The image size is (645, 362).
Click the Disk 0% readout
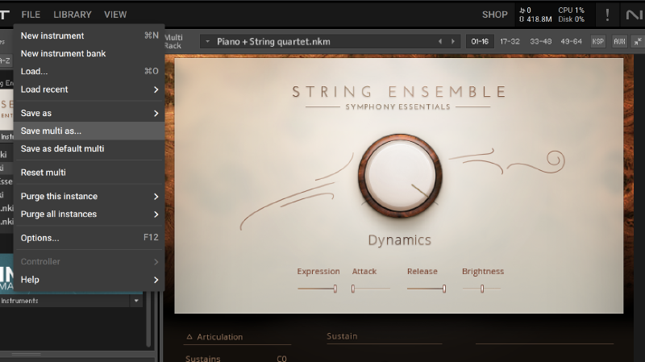click(x=572, y=19)
